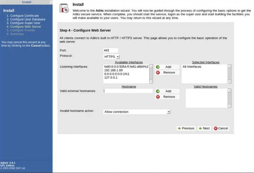Select 192.168.1.69 in Available Interfaces
The height and width of the screenshot is (173, 254).
(113, 70)
